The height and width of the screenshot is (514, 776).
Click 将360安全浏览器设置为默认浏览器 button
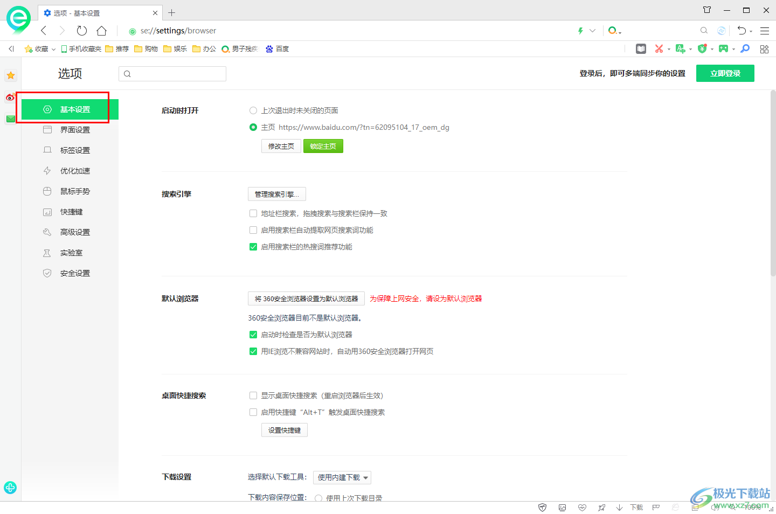[306, 298]
